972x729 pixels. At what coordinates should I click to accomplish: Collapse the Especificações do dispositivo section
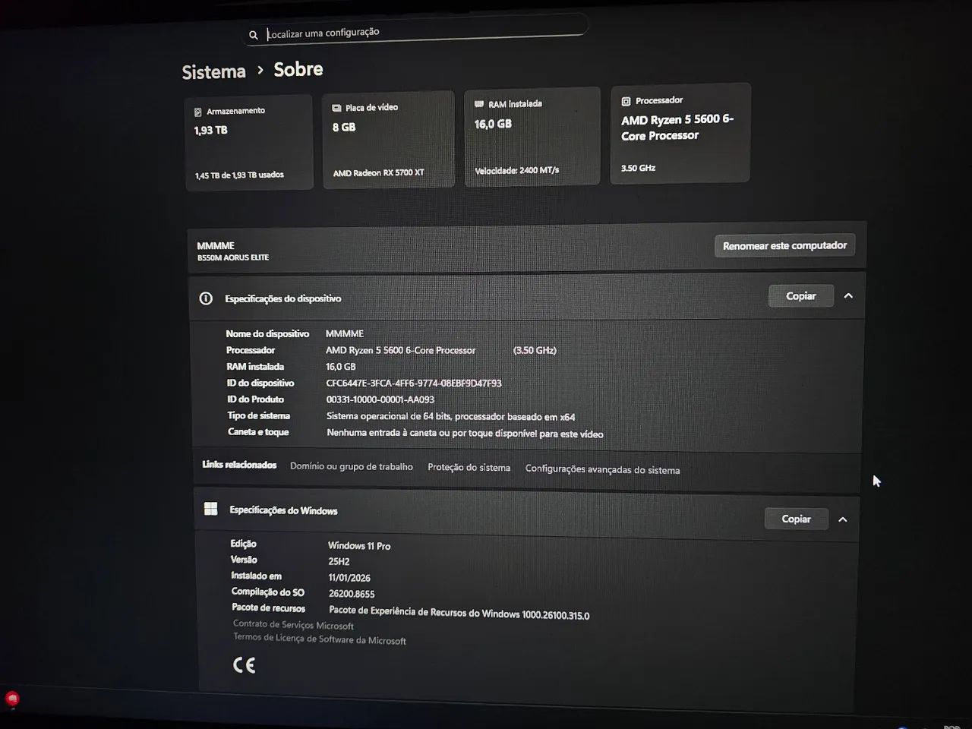(848, 295)
